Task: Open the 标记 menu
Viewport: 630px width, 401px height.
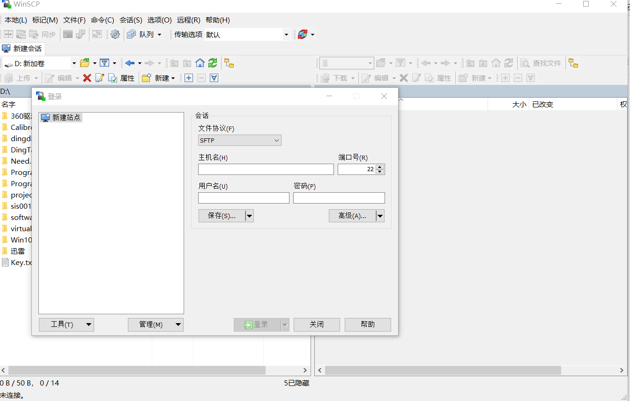Action: (x=45, y=20)
